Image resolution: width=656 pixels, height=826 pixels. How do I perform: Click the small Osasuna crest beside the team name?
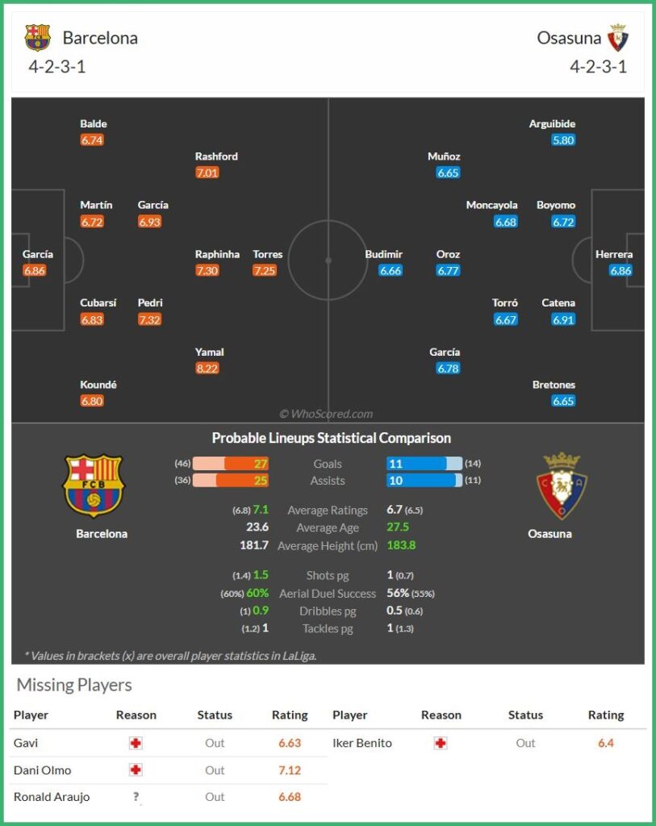pyautogui.click(x=618, y=38)
